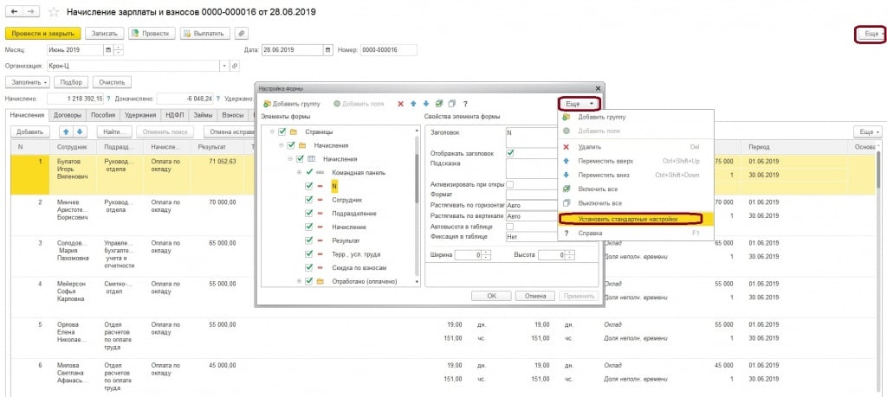This screenshot has height=397, width=887.
Task: Click the favorites star icon beside the title
Action: (54, 12)
